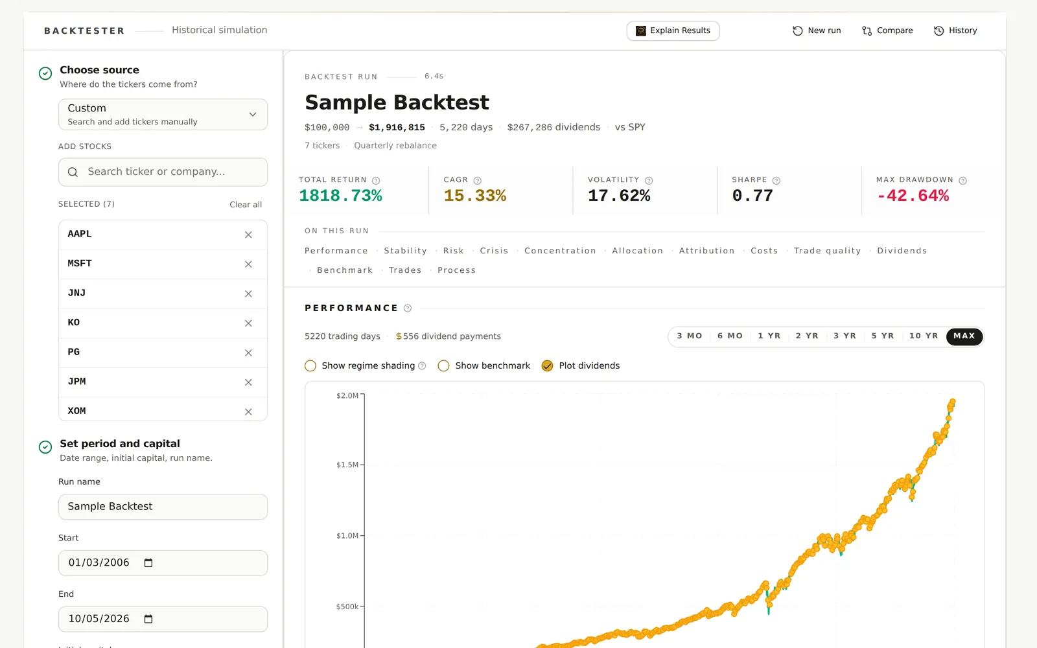This screenshot has width=1037, height=648.
Task: Remove JPM from the selected list
Action: [x=248, y=382]
